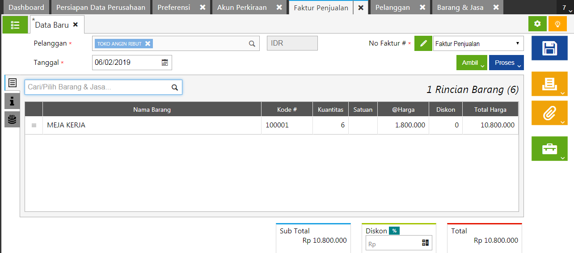Click the blue floppy disk save button
Image resolution: width=574 pixels, height=253 pixels.
pyautogui.click(x=549, y=48)
